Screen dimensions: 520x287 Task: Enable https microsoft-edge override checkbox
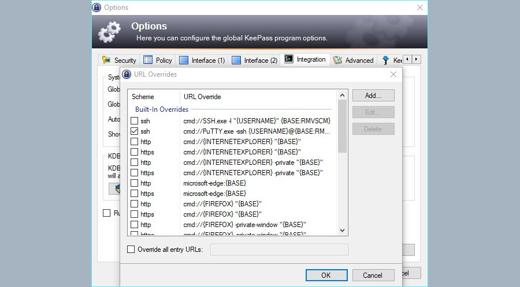[134, 194]
